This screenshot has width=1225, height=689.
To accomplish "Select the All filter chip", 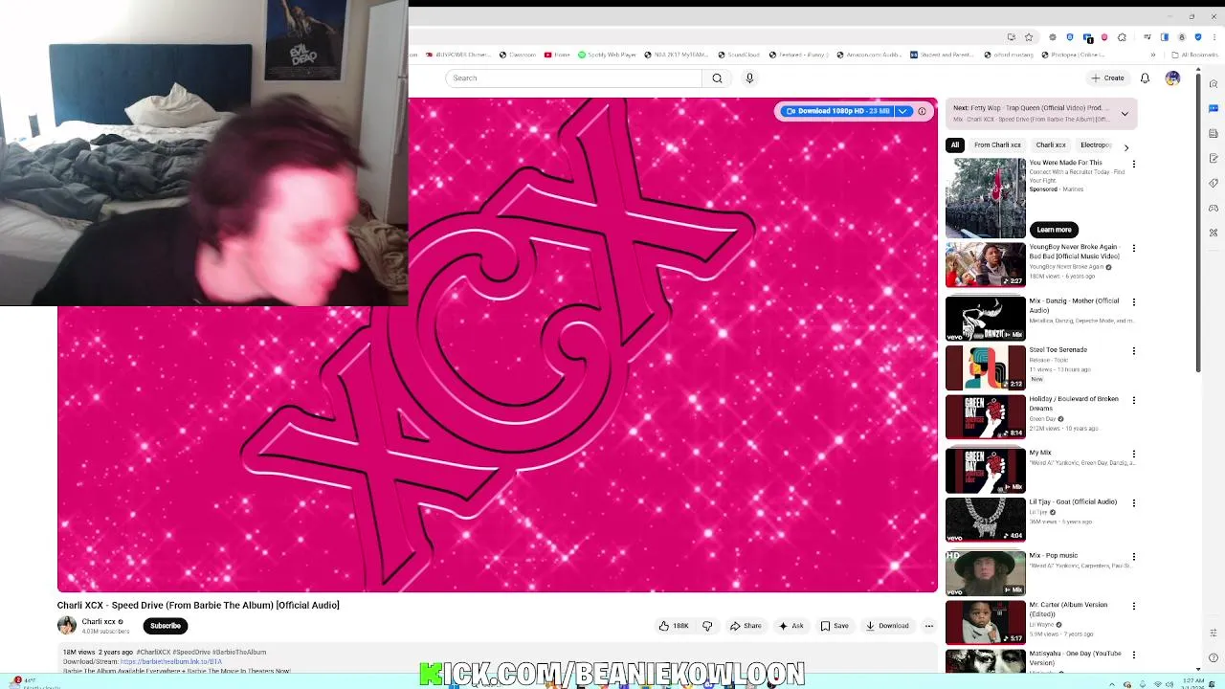I will 954,145.
